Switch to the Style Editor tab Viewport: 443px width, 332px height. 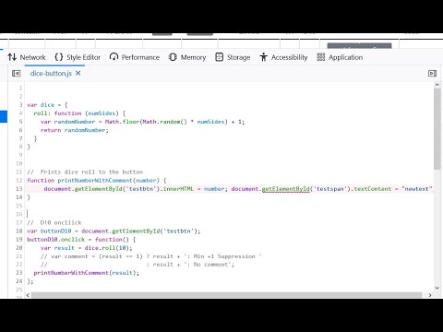[x=78, y=57]
